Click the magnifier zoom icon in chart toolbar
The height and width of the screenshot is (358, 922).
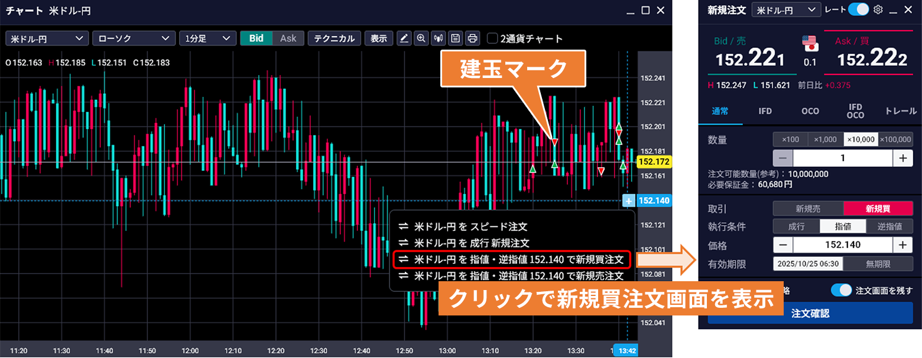421,38
